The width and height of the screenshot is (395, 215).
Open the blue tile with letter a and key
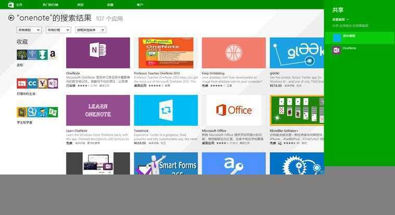[x=234, y=163]
